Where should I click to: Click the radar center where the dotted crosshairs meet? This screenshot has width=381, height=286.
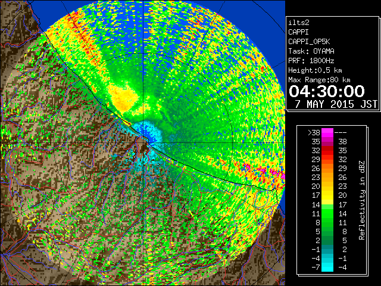tap(143, 142)
